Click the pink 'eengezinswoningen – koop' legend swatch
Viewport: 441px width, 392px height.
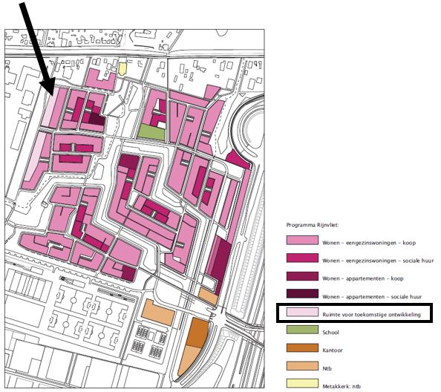tap(302, 241)
